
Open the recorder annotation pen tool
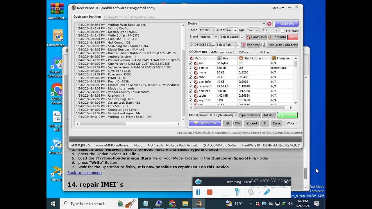(267, 192)
